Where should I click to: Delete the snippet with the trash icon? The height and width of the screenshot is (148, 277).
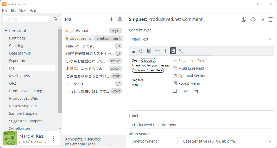tap(270, 19)
